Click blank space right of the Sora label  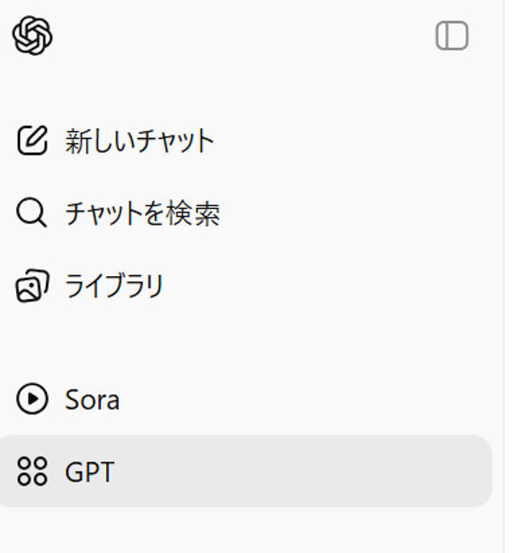point(304,399)
